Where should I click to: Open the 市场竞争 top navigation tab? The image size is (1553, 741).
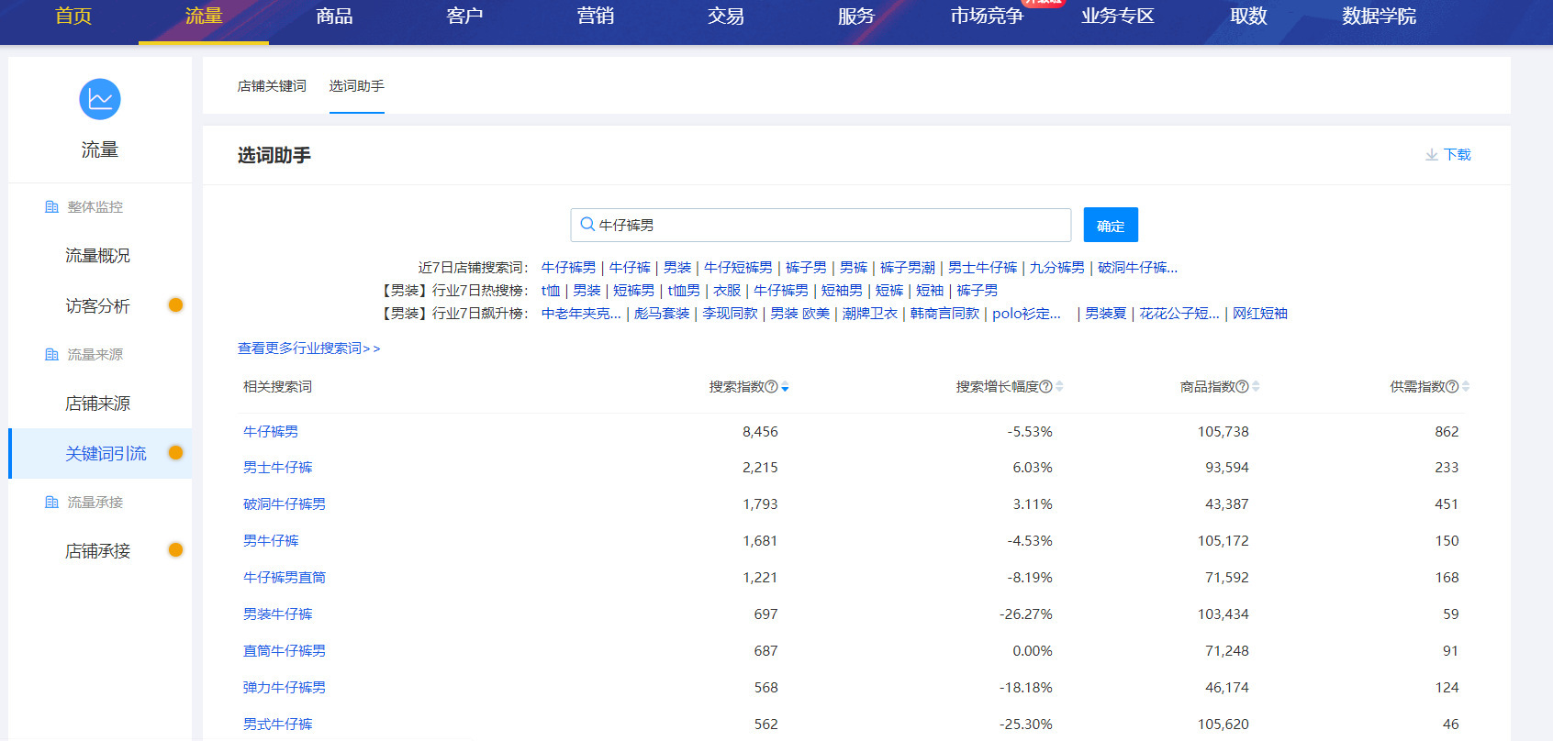tap(987, 17)
